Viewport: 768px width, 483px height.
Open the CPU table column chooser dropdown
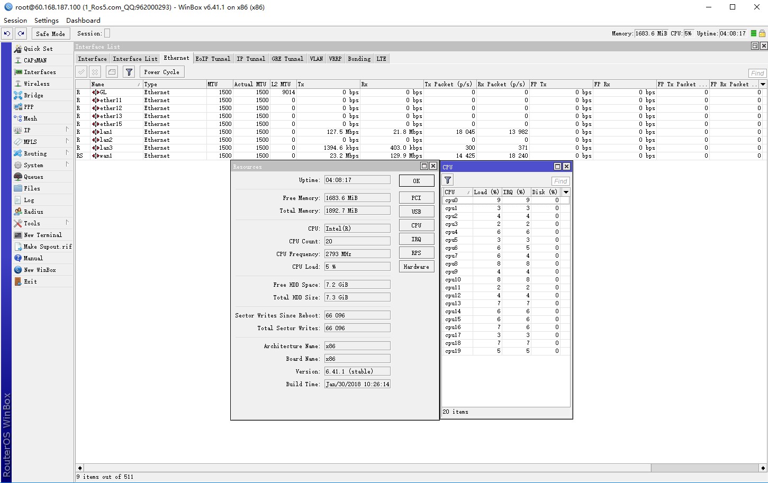tap(566, 192)
